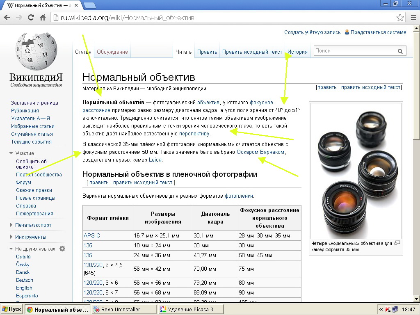Expand the Инструменты section
Image resolution: width=420 pixels, height=315 pixels.
tap(11, 237)
